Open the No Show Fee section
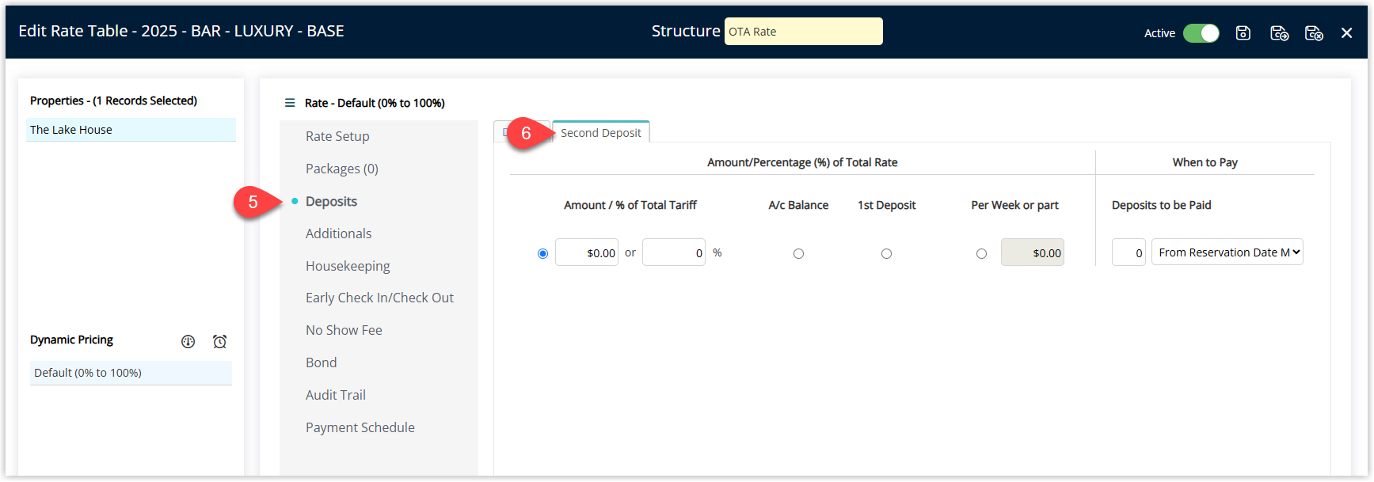Screen dimensions: 1374x482 click(x=344, y=330)
